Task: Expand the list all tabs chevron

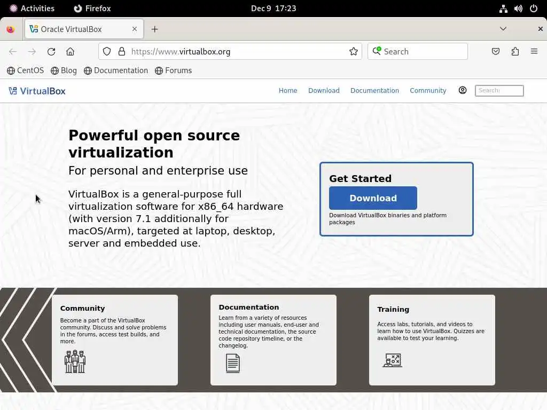Action: (x=503, y=29)
